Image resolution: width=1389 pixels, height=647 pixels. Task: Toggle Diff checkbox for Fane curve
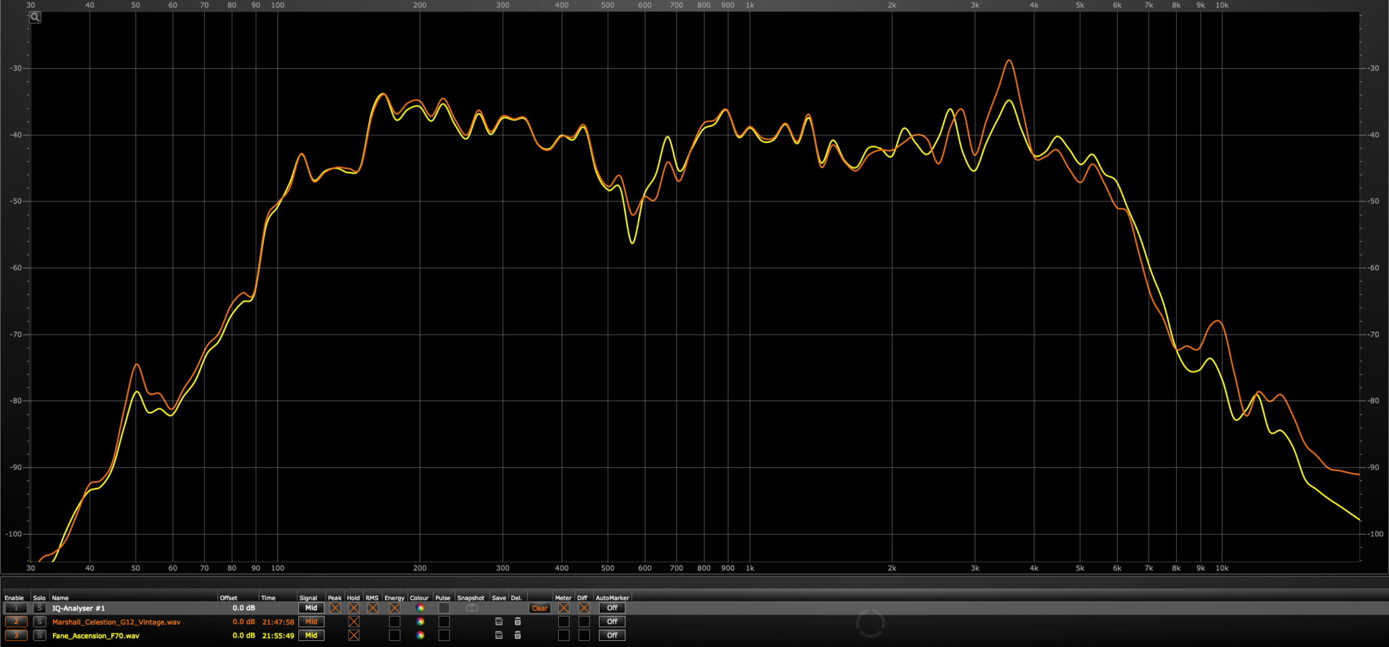coord(584,635)
